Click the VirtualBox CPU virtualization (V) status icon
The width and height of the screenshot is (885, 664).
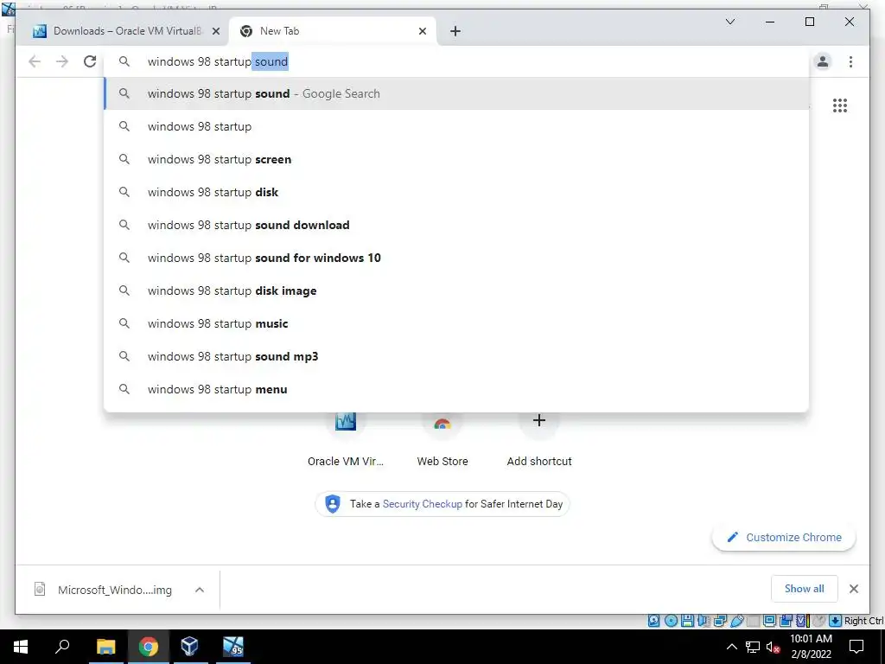pos(801,621)
